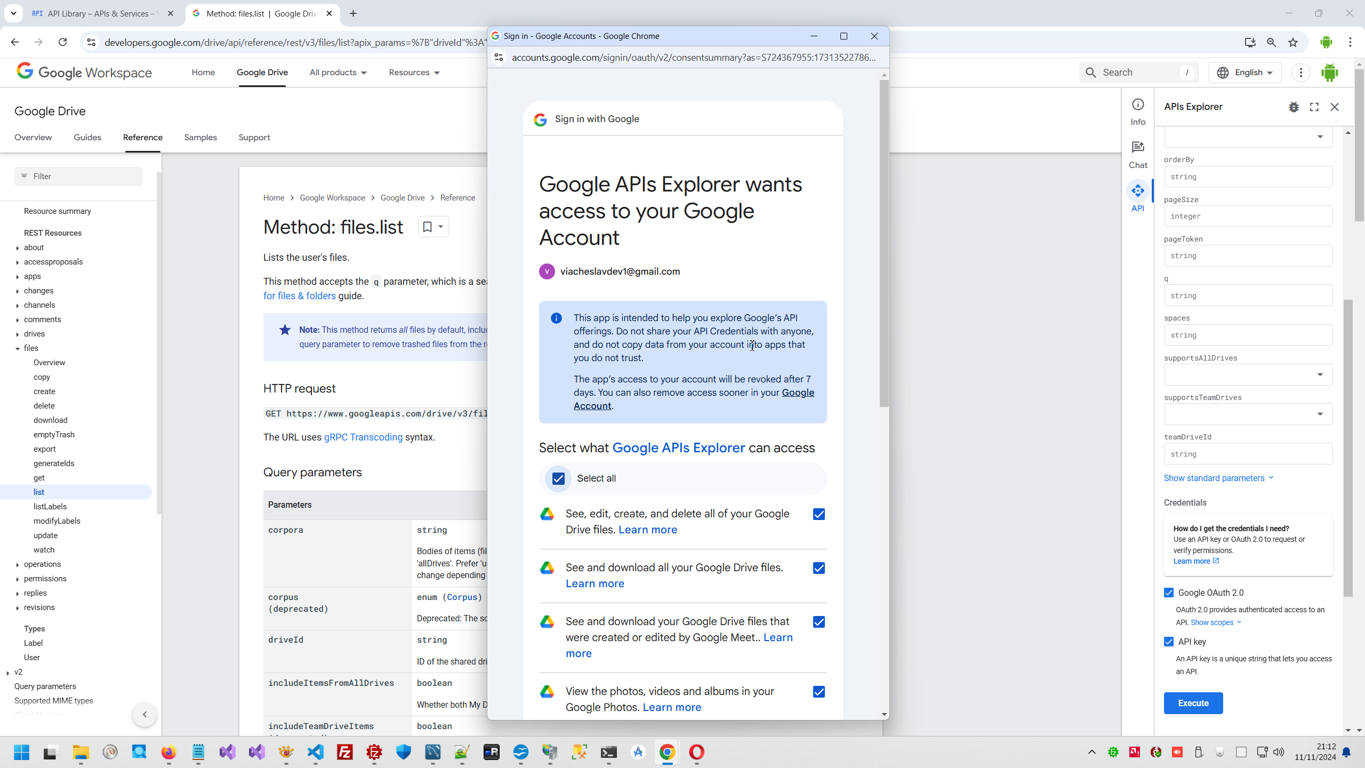Open the three-dot options menu beside English
This screenshot has height=768, width=1365.
(1301, 73)
